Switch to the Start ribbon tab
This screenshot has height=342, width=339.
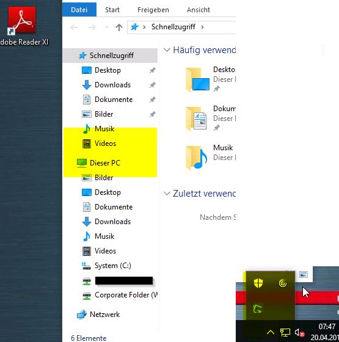point(112,10)
